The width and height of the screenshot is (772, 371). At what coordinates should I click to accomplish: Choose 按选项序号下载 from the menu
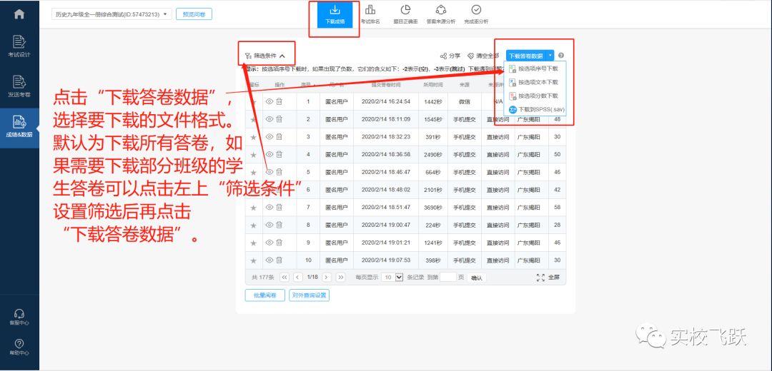click(534, 69)
